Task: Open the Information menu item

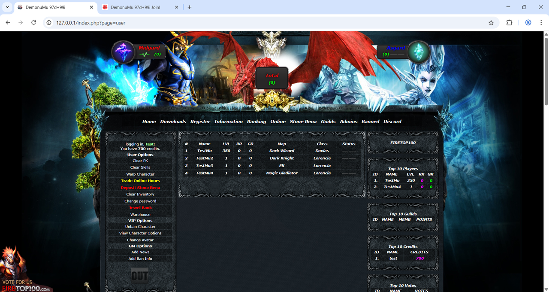Action: (229, 122)
